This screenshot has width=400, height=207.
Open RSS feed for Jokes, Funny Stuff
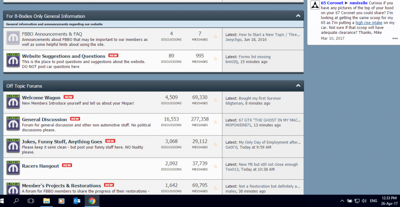click(216, 144)
